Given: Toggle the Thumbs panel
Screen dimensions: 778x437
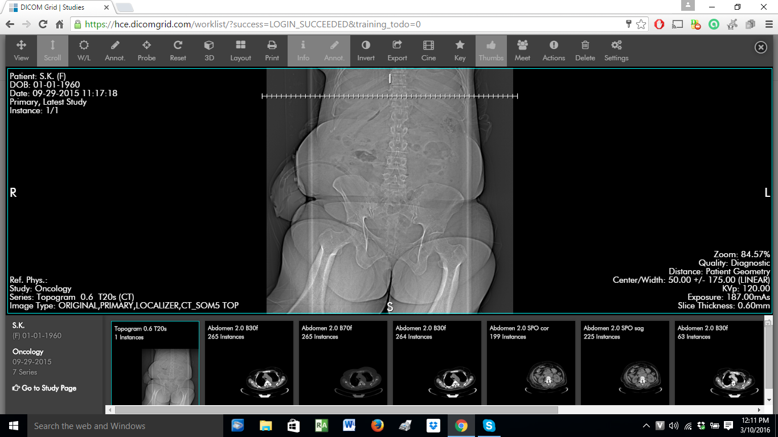Looking at the screenshot, I should [x=491, y=51].
